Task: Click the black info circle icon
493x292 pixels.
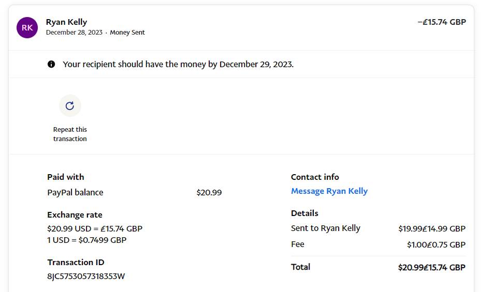Action: click(51, 65)
